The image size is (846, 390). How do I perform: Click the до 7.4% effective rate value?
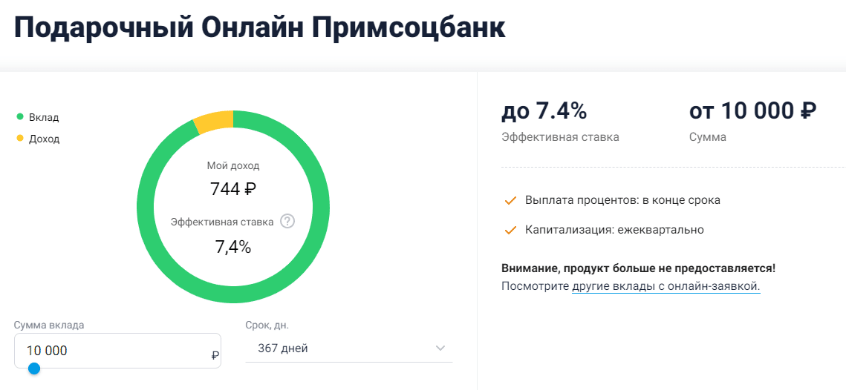pyautogui.click(x=544, y=111)
